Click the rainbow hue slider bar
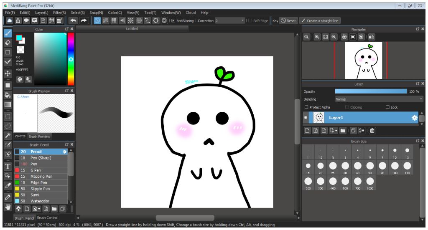The width and height of the screenshot is (428, 230). click(x=71, y=59)
